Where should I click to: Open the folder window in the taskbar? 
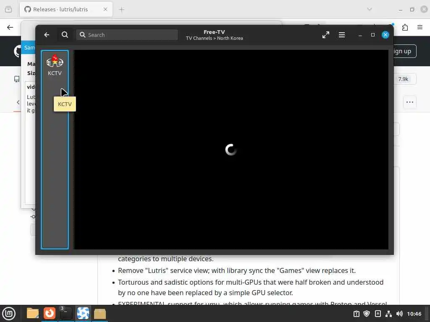click(100, 314)
